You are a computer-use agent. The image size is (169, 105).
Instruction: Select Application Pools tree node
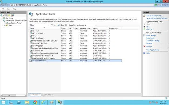(x=15, y=23)
